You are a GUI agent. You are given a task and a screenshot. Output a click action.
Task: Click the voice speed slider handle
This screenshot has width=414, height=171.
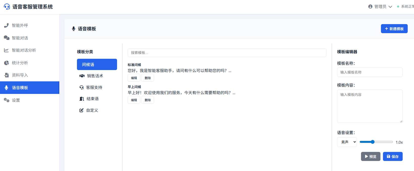coord(373,142)
